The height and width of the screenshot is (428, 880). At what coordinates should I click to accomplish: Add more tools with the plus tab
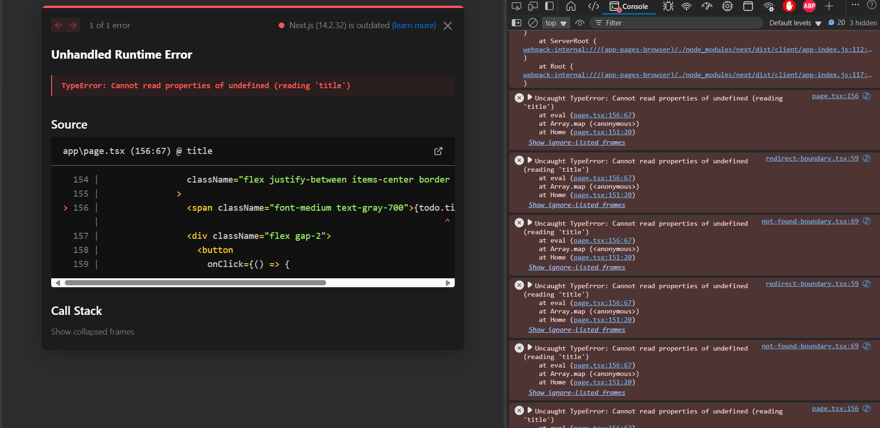[x=829, y=6]
